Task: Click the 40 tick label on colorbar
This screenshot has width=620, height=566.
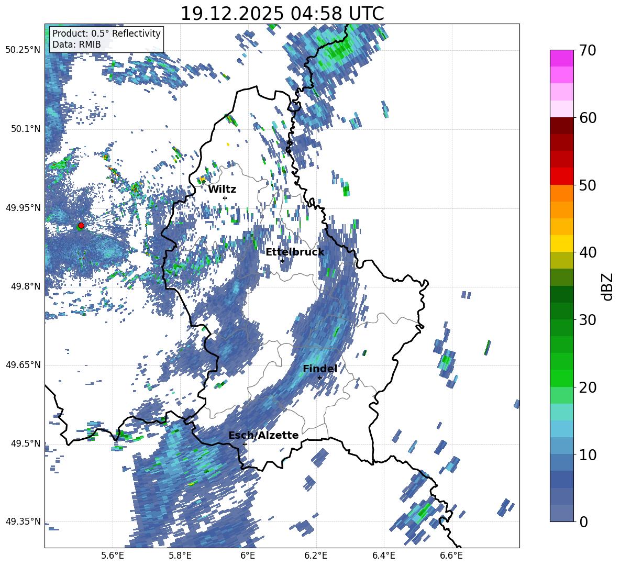Action: (588, 252)
